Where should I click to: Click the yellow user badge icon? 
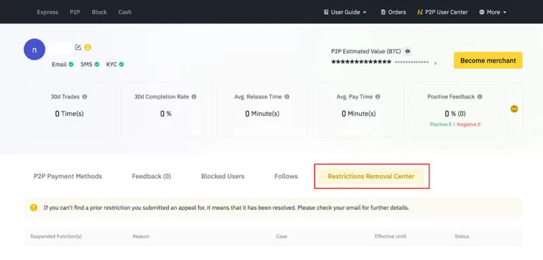click(x=87, y=48)
